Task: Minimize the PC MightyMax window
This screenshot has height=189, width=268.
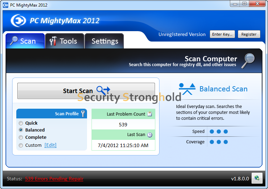Action: click(x=235, y=3)
